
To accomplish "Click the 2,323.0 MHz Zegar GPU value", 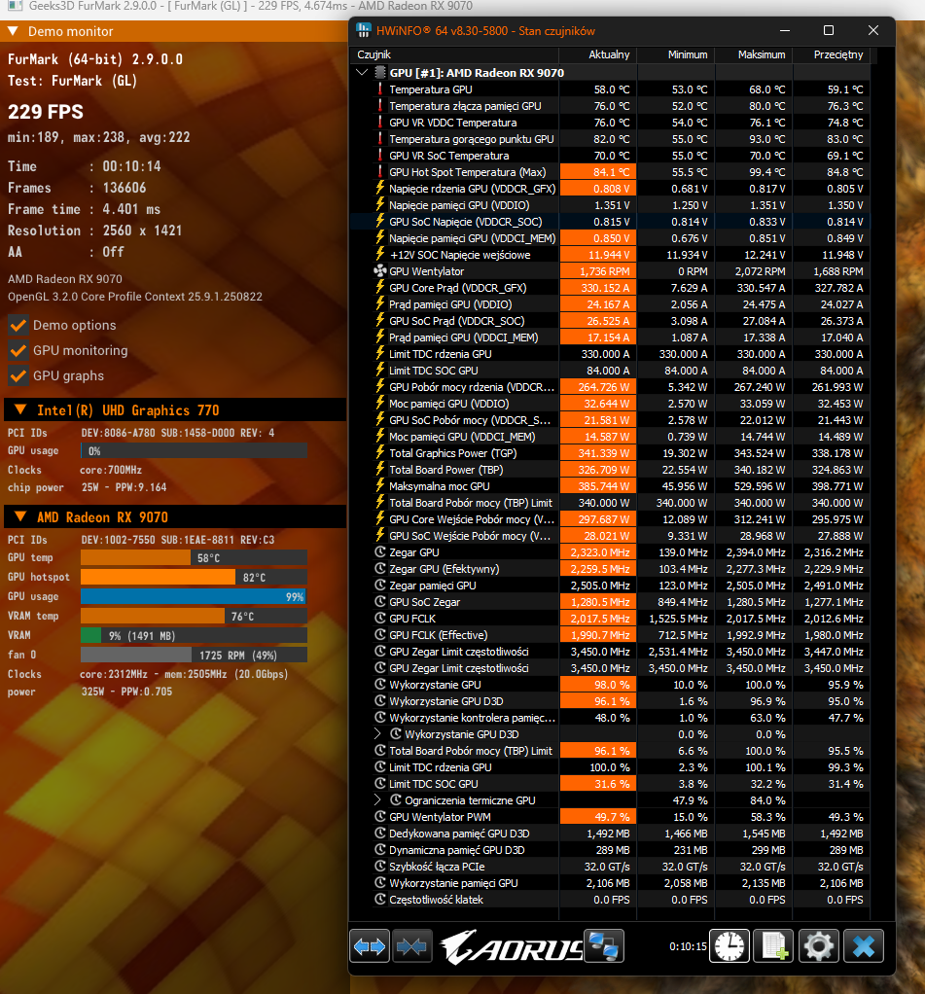I will (x=600, y=552).
